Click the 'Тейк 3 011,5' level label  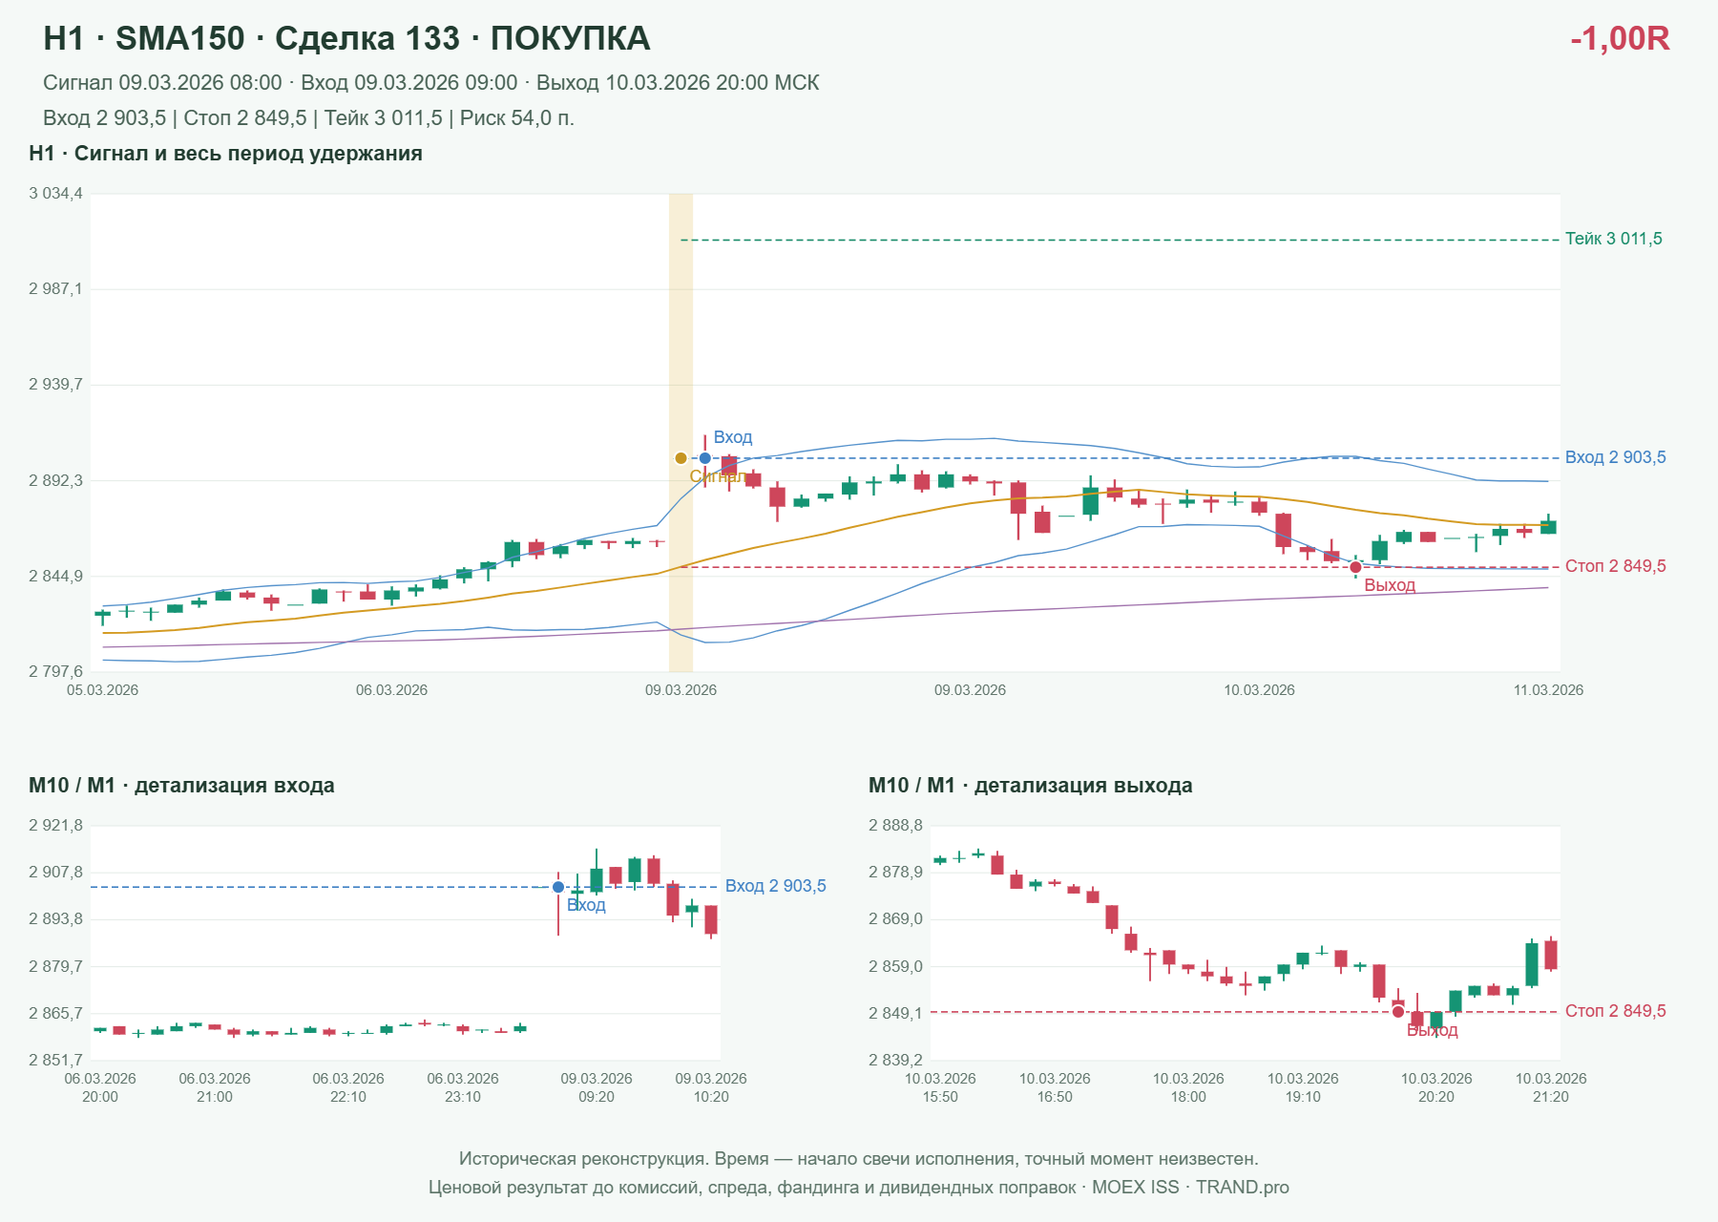point(1613,239)
